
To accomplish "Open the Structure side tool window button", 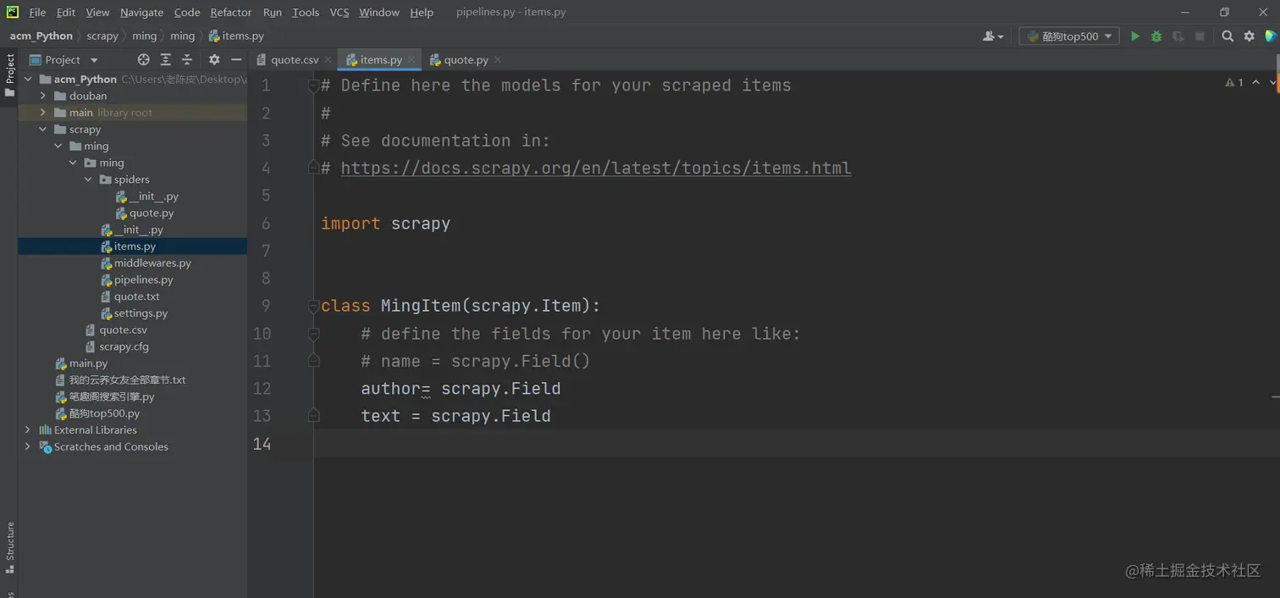I will (x=9, y=547).
